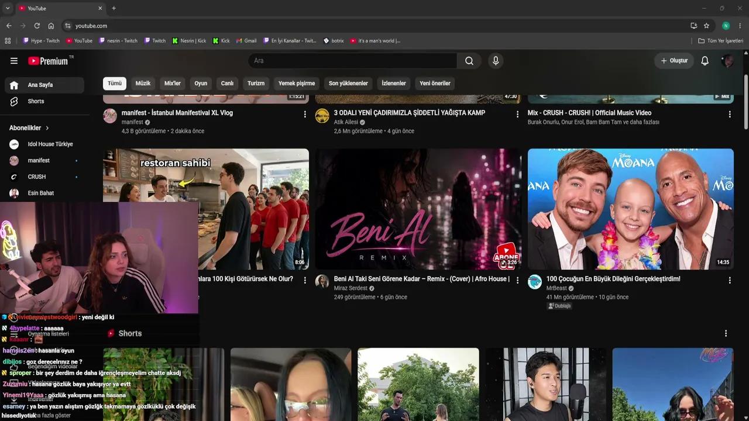Open options for 100 Kişi Götürürsek video

coord(305,281)
